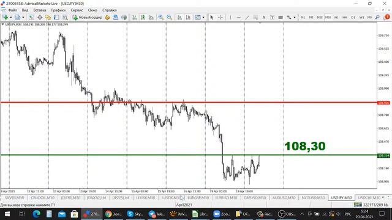Image resolution: width=392 pixels, height=220 pixels.
Task: Toggle the Terminal panel icon
Action: point(56,17)
